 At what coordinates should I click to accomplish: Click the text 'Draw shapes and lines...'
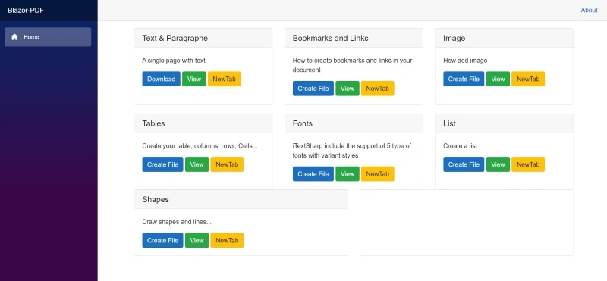tap(177, 222)
